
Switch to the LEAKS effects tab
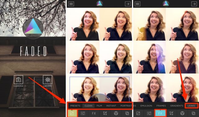191,106
